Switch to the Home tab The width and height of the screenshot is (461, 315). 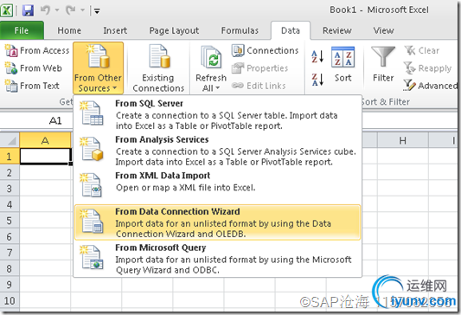pyautogui.click(x=69, y=30)
